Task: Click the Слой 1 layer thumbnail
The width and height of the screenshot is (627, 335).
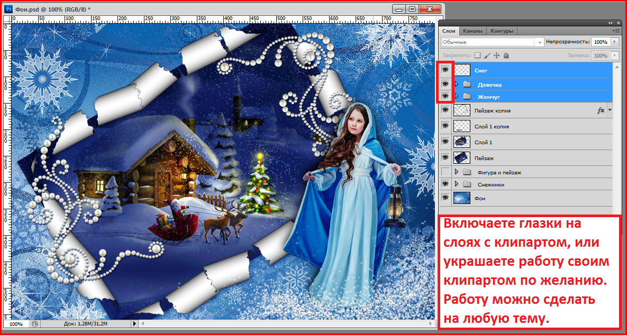Action: 462,142
